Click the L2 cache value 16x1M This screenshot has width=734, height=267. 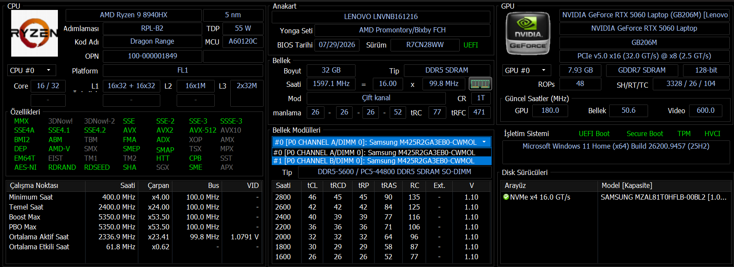195,86
